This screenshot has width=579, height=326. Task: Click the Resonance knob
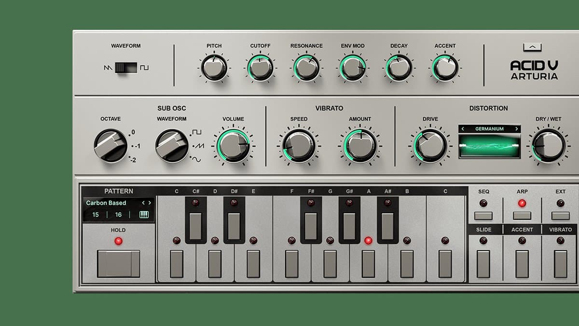point(306,68)
